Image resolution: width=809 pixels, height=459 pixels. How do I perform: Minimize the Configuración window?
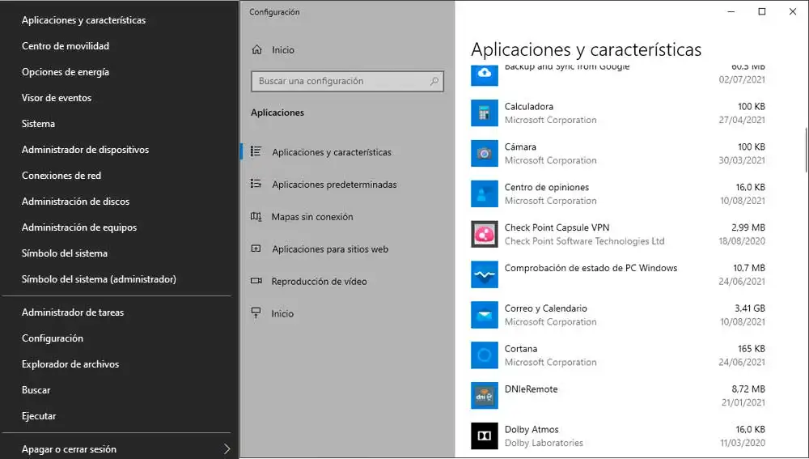[731, 11]
